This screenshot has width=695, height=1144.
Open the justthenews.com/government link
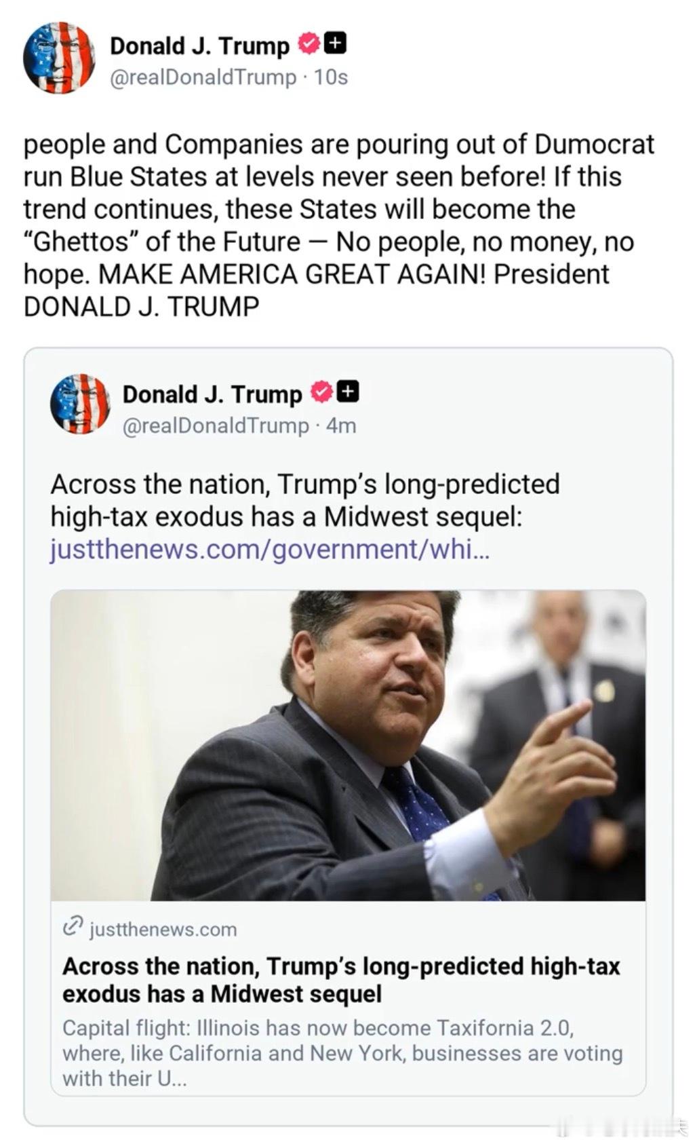coord(269,549)
